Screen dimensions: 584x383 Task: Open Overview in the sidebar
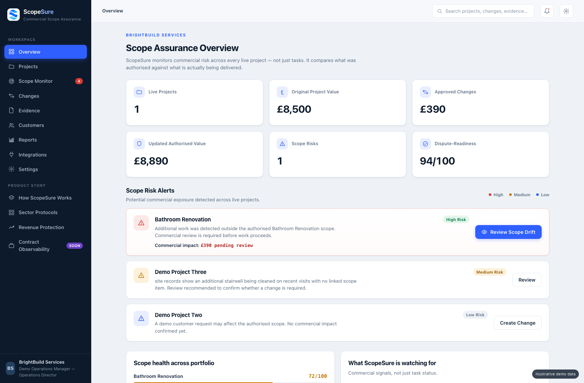click(46, 52)
